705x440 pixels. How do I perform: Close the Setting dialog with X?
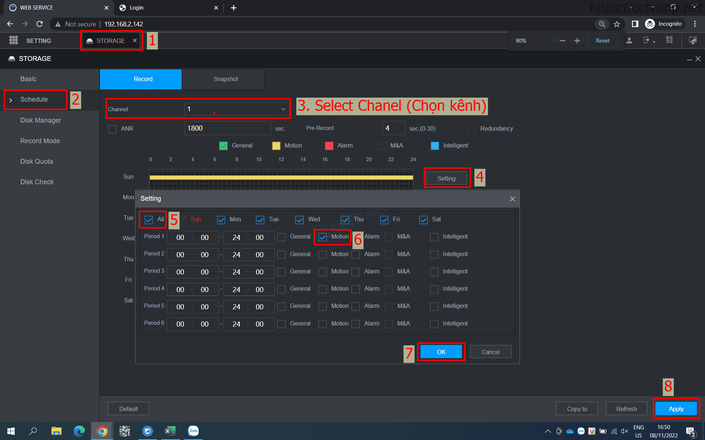point(512,199)
